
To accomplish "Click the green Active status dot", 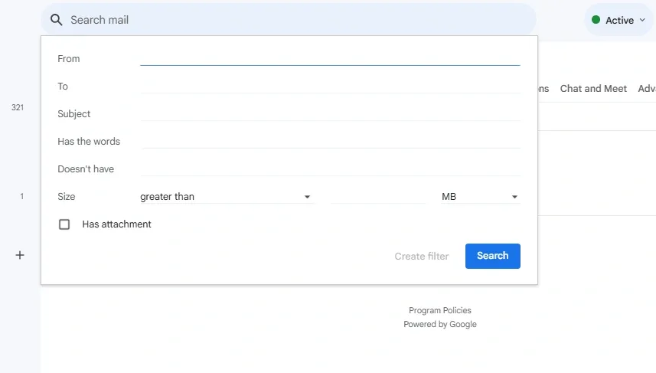I will [596, 20].
